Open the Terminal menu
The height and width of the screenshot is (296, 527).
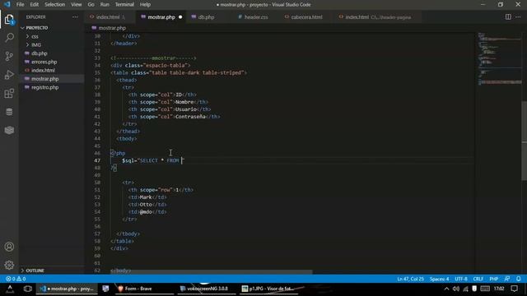(124, 4)
